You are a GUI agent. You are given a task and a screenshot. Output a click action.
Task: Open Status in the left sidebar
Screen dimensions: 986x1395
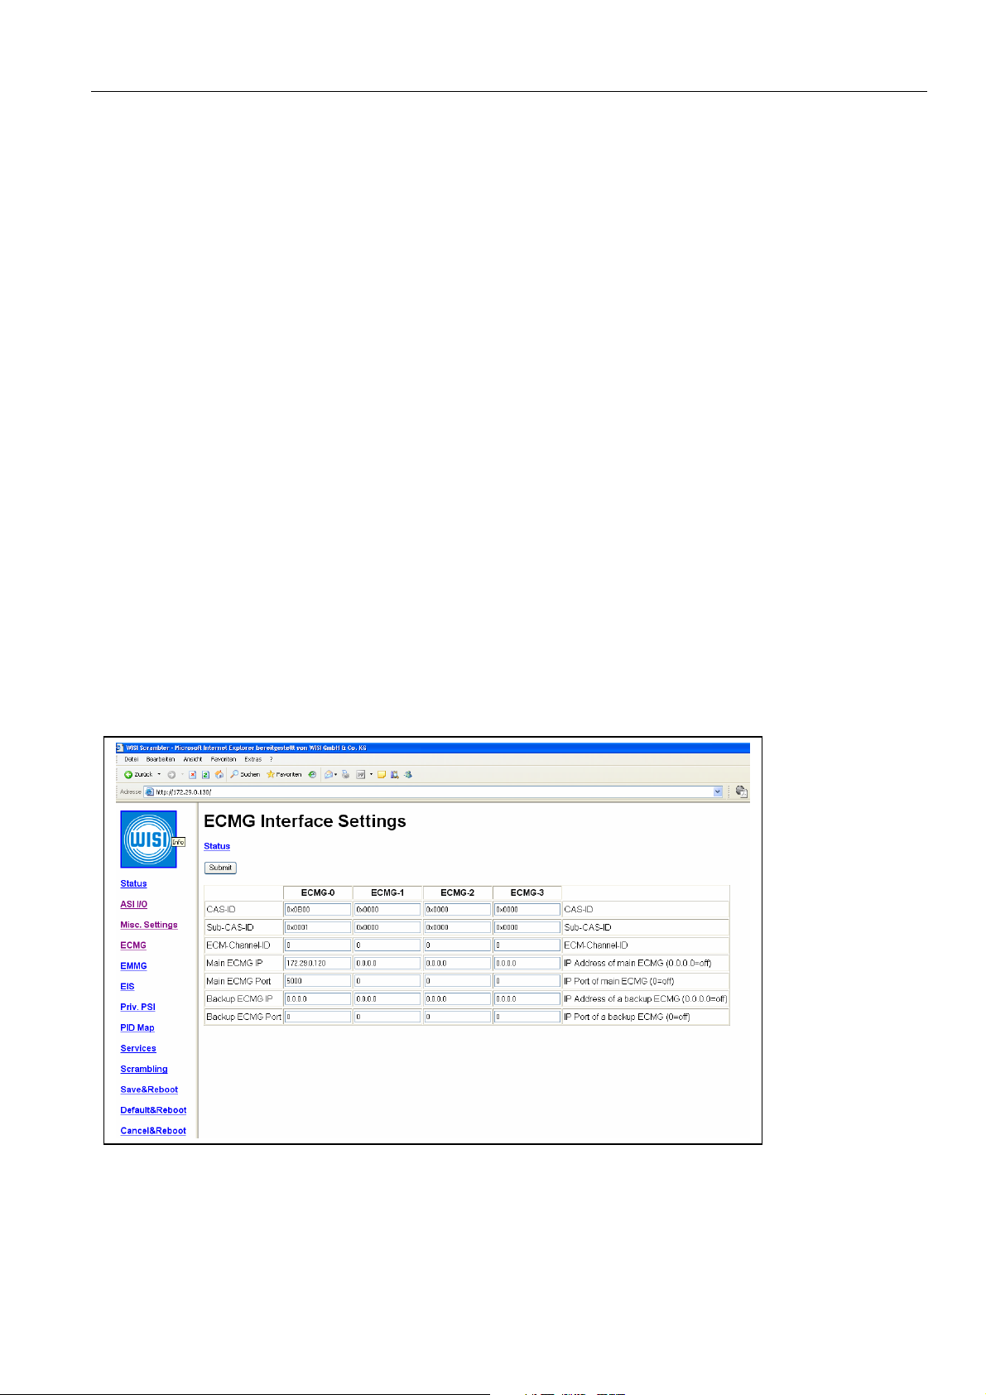133,883
